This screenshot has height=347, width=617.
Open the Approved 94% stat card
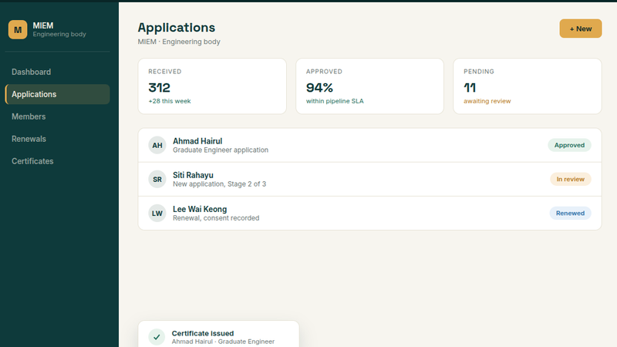click(x=369, y=86)
